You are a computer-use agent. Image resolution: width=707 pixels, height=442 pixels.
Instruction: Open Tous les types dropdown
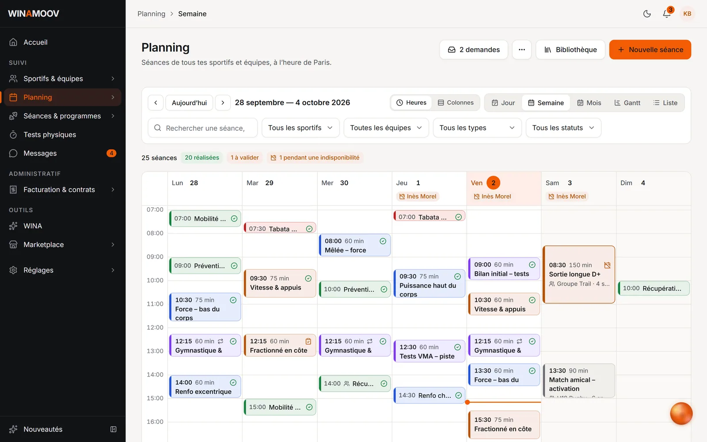[477, 128]
